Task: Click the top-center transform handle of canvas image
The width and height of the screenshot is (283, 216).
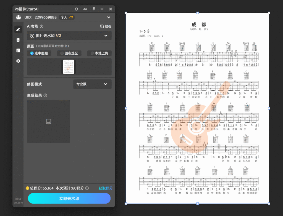Action: click(x=197, y=13)
